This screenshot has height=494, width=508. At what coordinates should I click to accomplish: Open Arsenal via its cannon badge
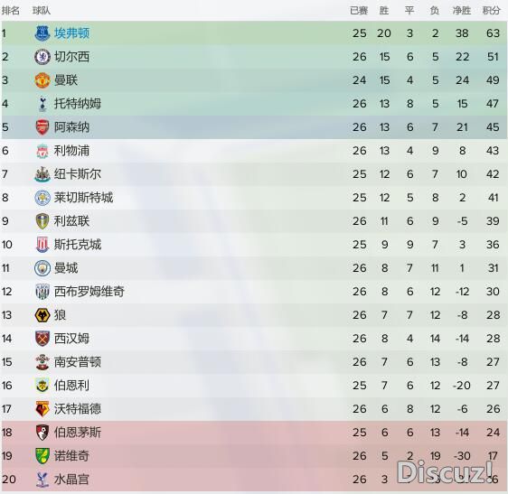click(x=42, y=127)
